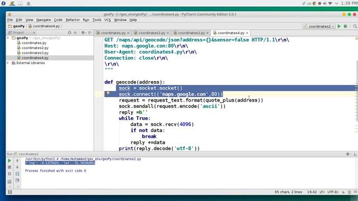Open Search Everywhere magnifier icon
The width and height of the screenshot is (358, 201).
pos(355,26)
